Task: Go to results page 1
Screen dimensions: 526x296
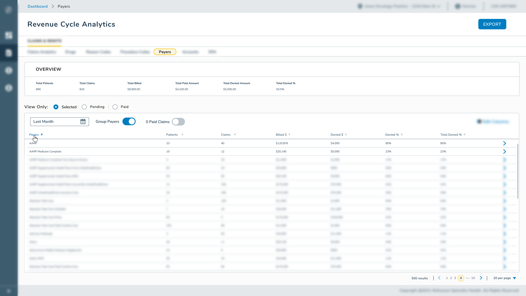Action: click(447, 278)
